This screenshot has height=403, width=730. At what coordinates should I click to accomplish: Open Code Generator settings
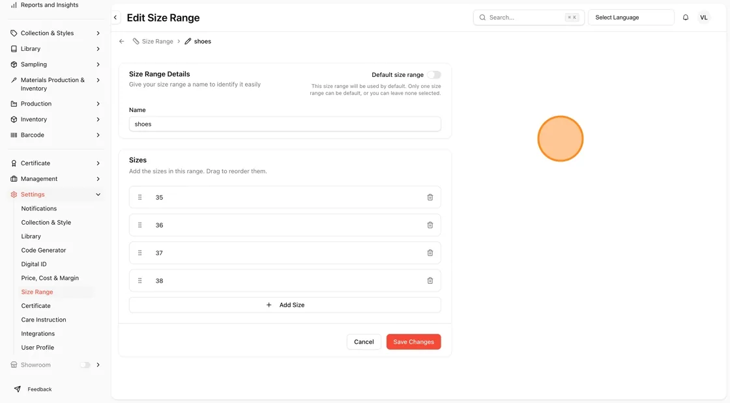click(43, 250)
